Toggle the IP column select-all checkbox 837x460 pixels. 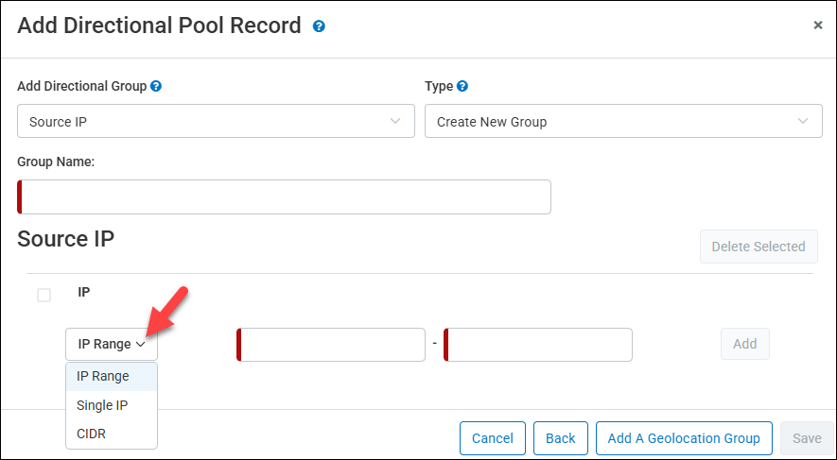(x=44, y=296)
